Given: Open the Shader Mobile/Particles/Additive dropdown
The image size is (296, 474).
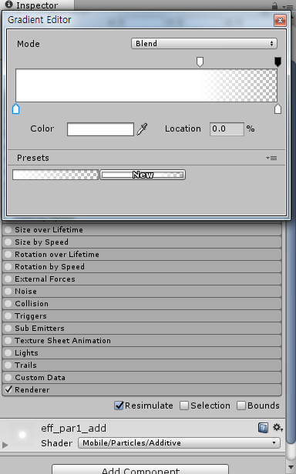Looking at the screenshot, I should coord(179,443).
